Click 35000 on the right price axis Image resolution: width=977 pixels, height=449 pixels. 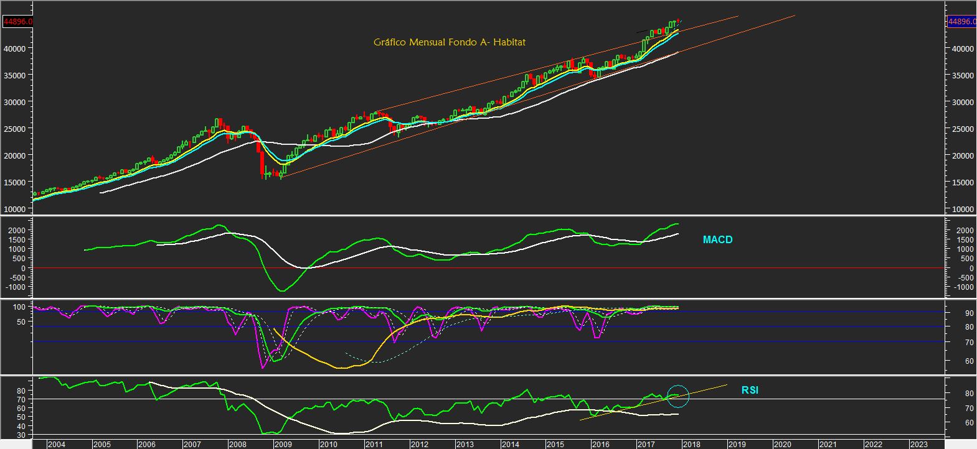pos(963,75)
